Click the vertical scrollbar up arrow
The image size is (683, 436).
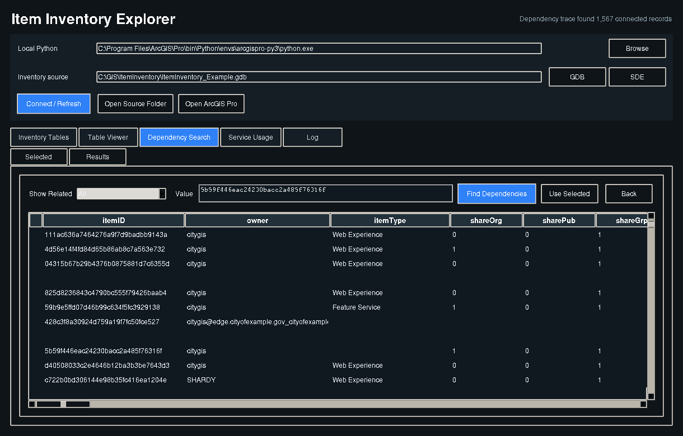tap(651, 216)
